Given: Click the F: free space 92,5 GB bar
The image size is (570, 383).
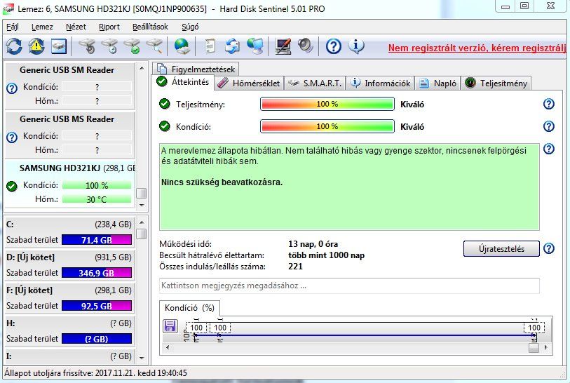Looking at the screenshot, I should [x=97, y=306].
